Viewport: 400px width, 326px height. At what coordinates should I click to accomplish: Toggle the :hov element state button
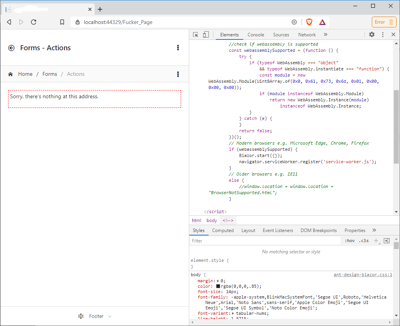pyautogui.click(x=350, y=241)
